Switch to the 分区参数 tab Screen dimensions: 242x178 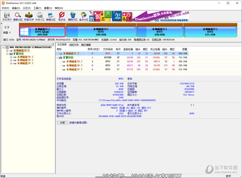tap(62, 45)
